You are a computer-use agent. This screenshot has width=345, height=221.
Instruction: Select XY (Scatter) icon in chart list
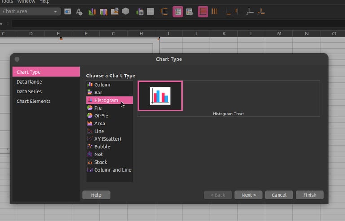click(x=89, y=139)
